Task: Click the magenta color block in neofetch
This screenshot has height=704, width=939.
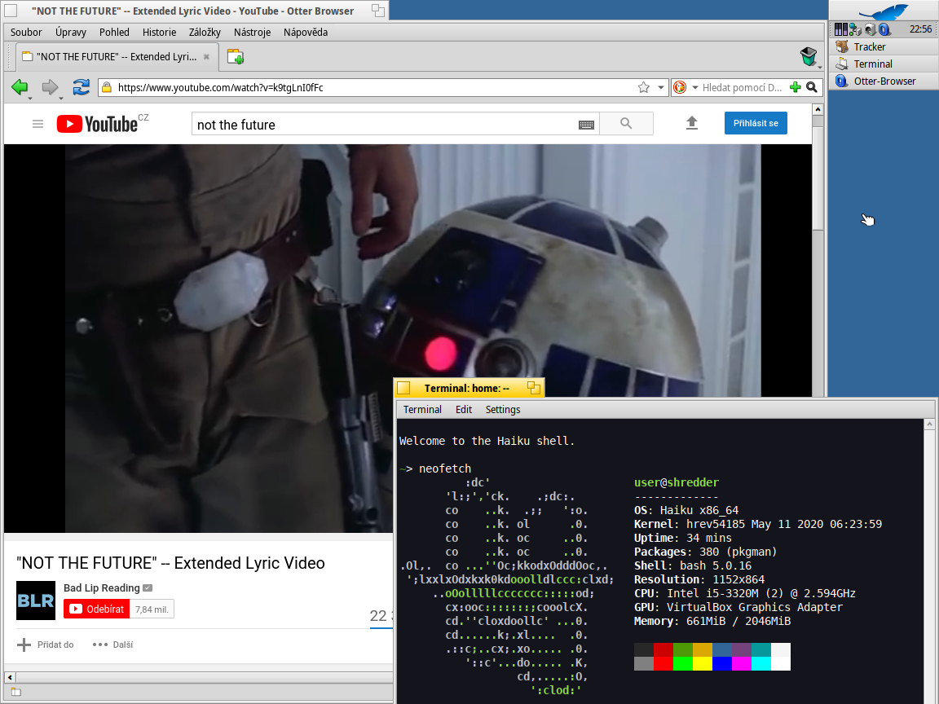Action: (x=742, y=663)
